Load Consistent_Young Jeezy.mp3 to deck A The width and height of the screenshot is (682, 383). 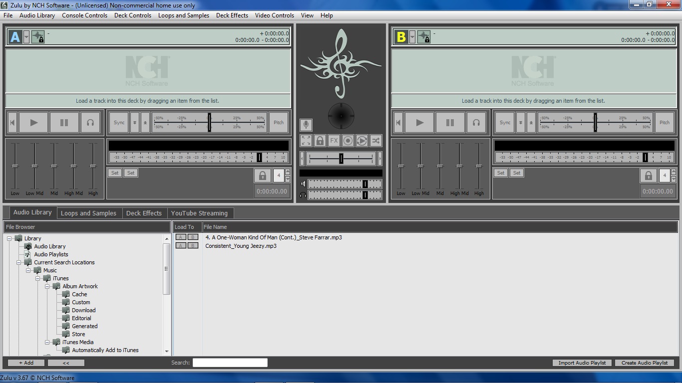pos(181,245)
